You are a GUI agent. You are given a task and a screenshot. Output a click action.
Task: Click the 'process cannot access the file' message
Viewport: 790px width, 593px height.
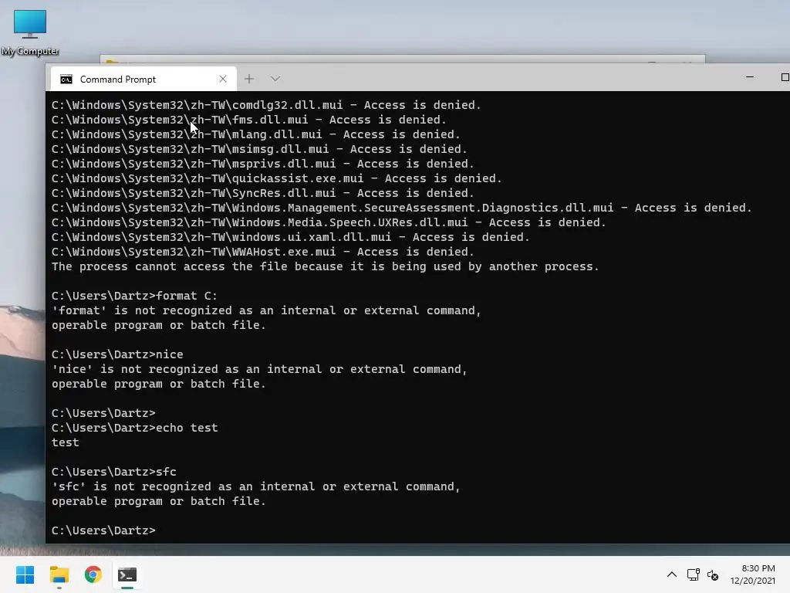coord(326,266)
